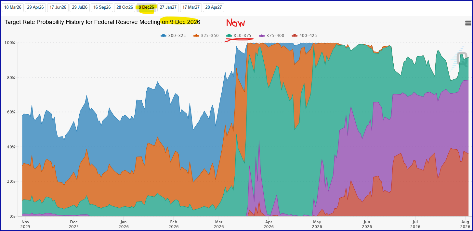Click the Jan 2026 x-axis label
473x231 pixels.
tap(124, 224)
